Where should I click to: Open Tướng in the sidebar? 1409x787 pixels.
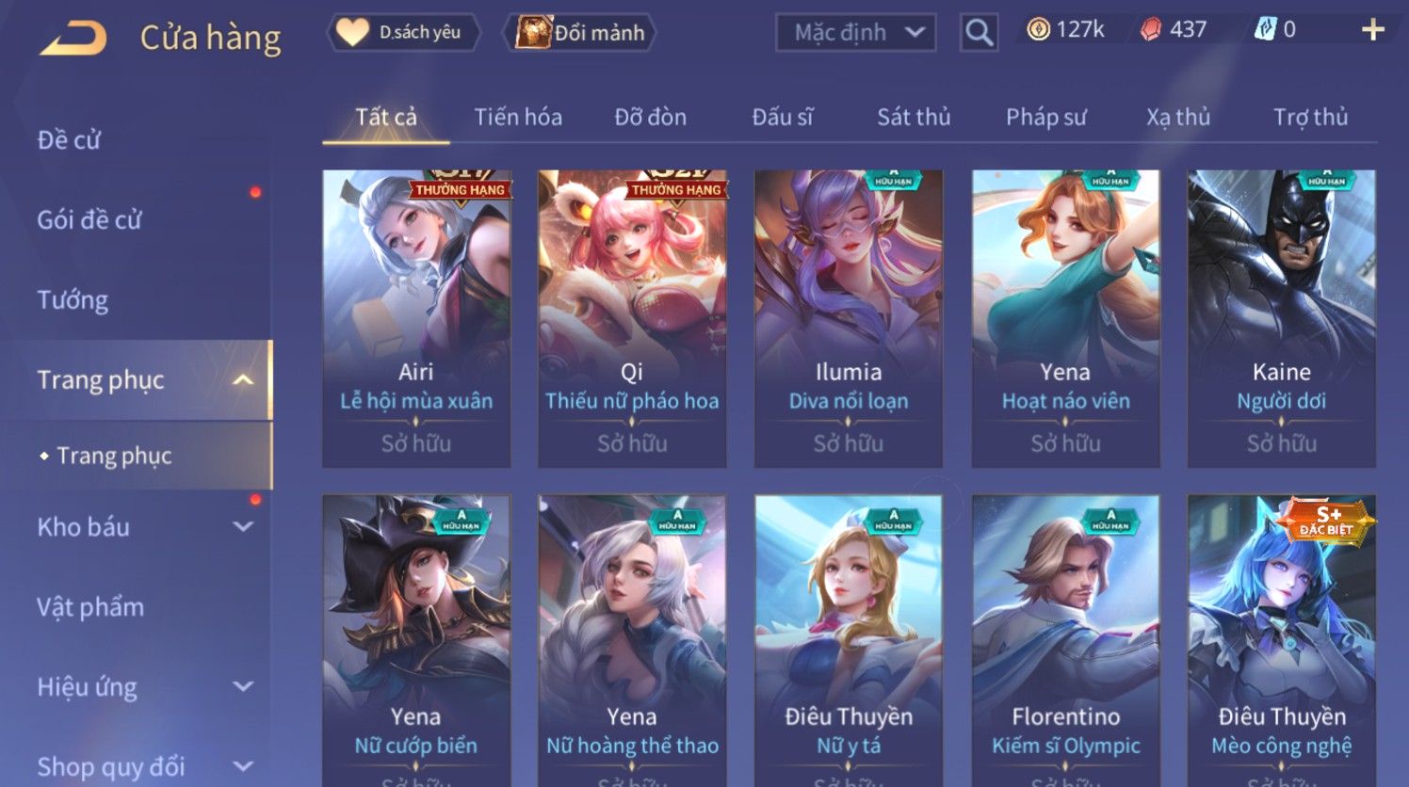tap(73, 300)
